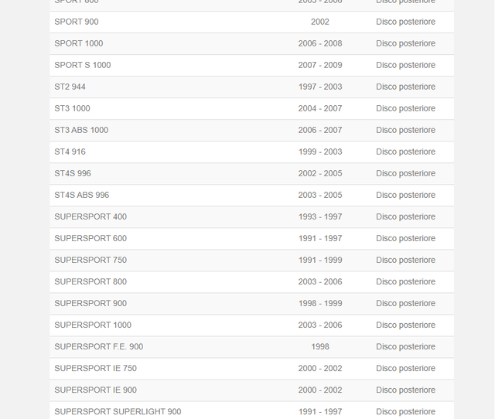Click the SUPERSPORT 1000 entry
This screenshot has width=495, height=419.
(93, 325)
